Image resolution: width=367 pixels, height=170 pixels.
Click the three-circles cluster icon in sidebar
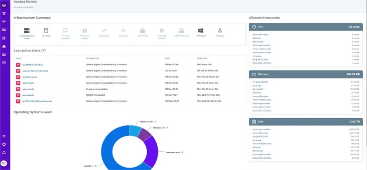[4, 14]
